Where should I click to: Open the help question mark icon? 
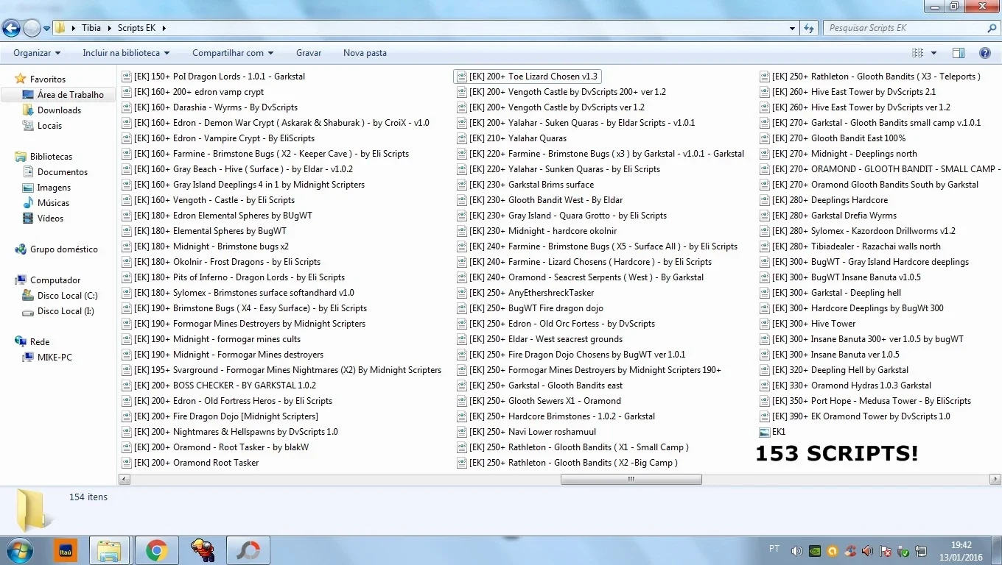click(985, 53)
